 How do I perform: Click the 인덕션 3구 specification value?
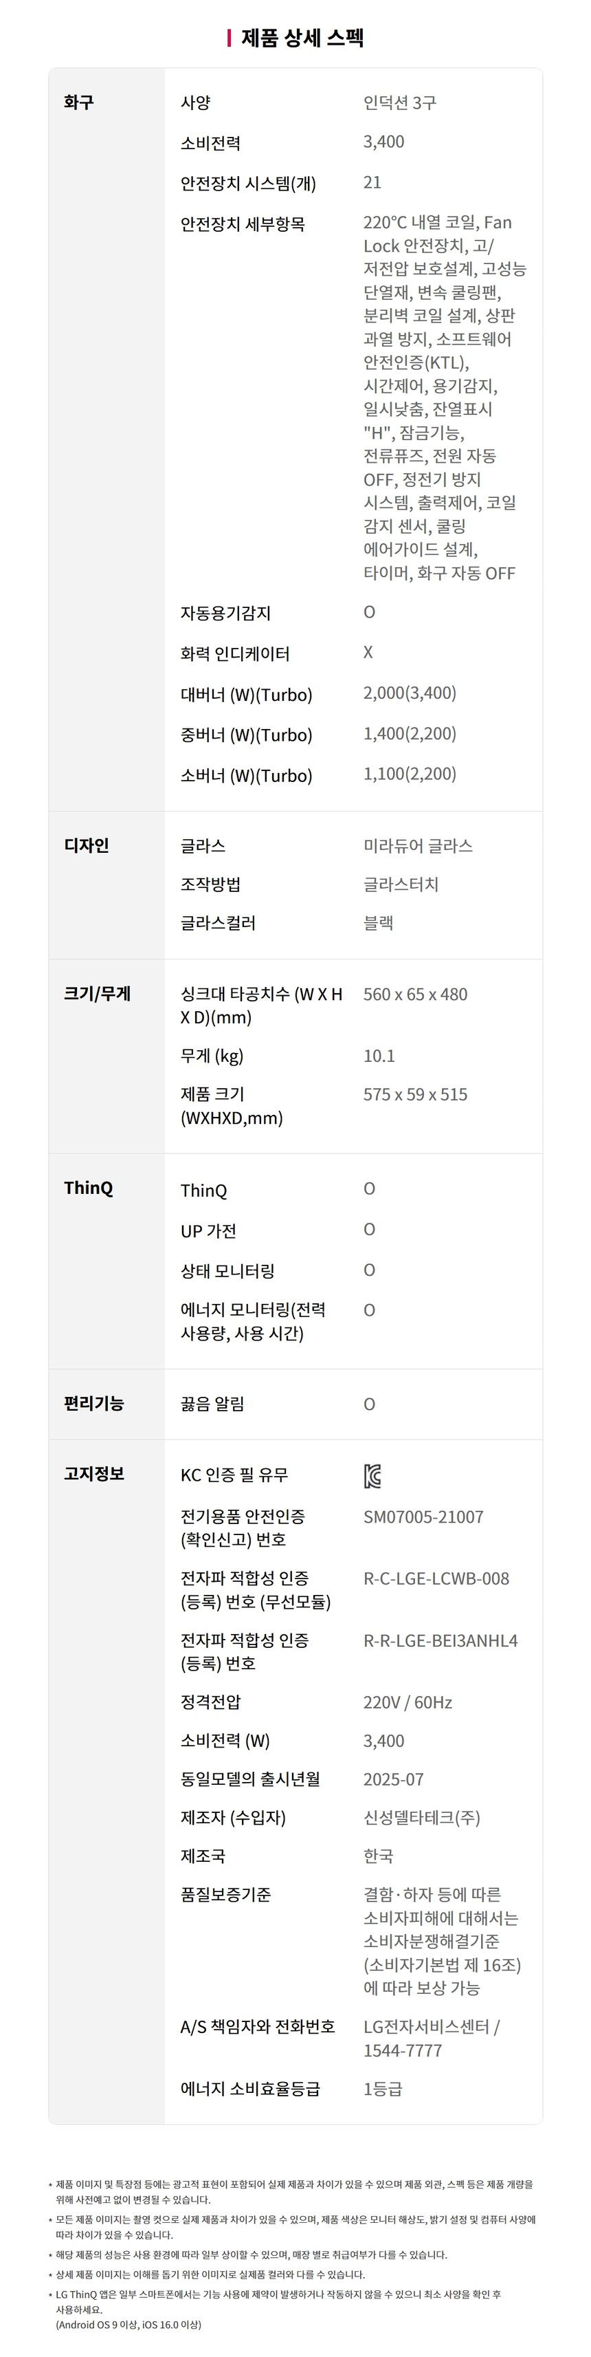pos(400,102)
